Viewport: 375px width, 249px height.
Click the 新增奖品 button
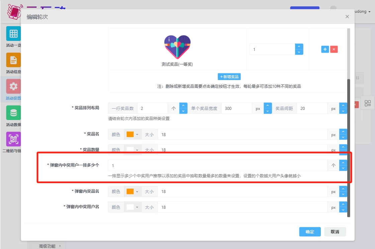click(229, 77)
